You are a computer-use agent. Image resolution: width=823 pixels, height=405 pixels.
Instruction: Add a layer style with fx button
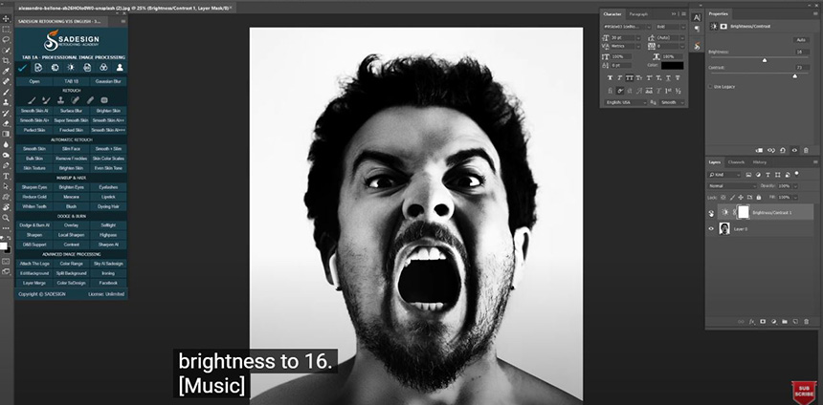pyautogui.click(x=752, y=322)
